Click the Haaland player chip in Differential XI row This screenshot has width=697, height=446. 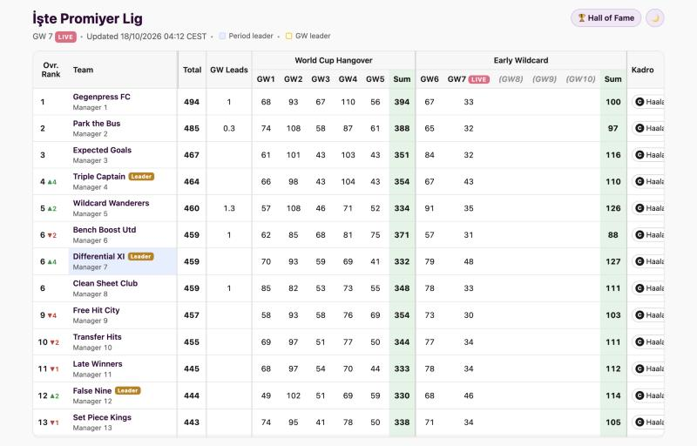pos(648,261)
